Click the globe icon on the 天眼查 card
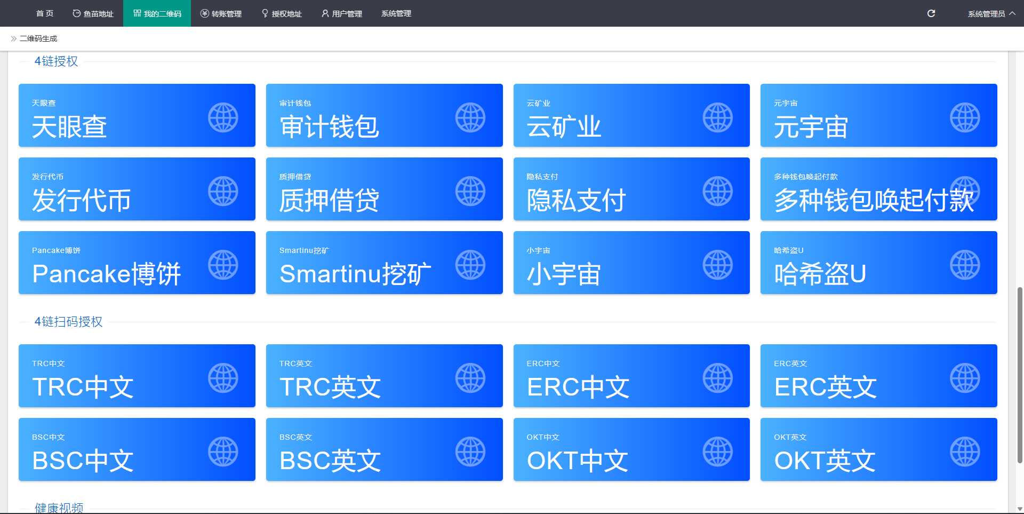 [x=223, y=117]
